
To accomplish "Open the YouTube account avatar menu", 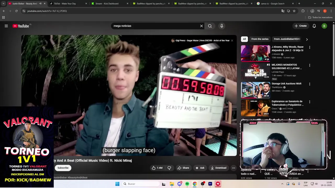I will [324, 26].
